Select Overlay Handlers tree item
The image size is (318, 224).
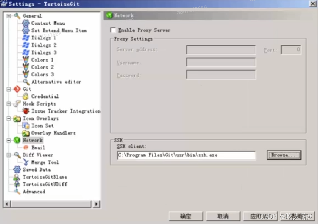coord(53,133)
